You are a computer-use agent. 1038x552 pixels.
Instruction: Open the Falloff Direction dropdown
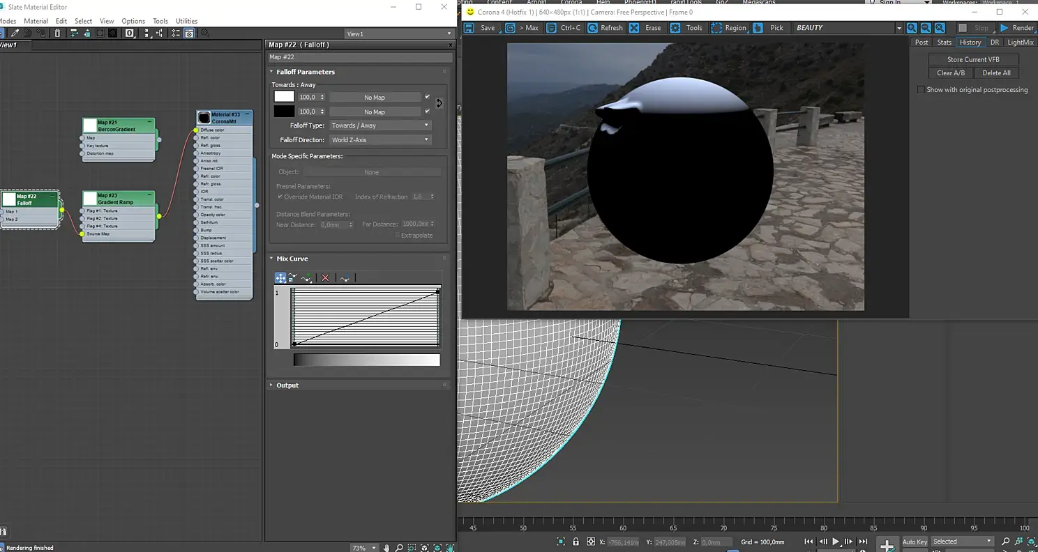tap(379, 140)
